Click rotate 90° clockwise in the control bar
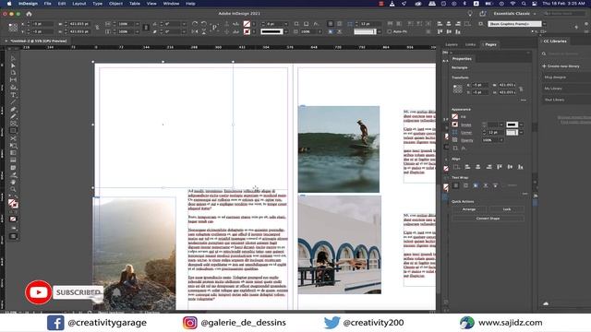 [195, 24]
